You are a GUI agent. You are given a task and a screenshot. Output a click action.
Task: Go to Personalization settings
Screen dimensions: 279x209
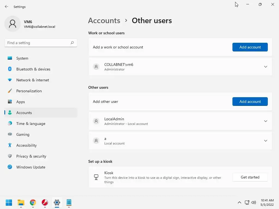pyautogui.click(x=29, y=91)
